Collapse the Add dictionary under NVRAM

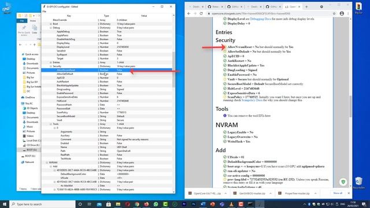51,166
